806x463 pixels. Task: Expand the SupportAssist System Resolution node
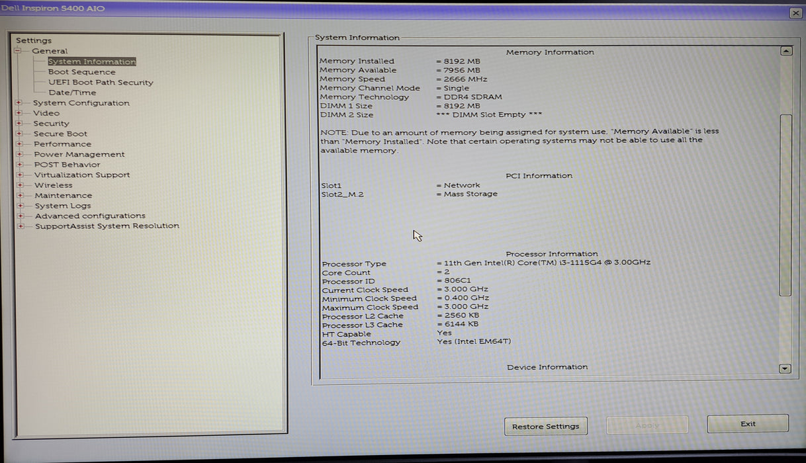click(21, 226)
